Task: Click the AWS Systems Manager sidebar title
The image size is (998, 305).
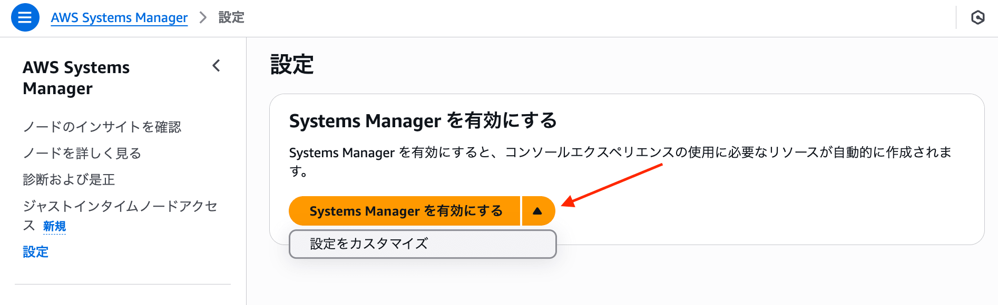Action: pos(76,78)
